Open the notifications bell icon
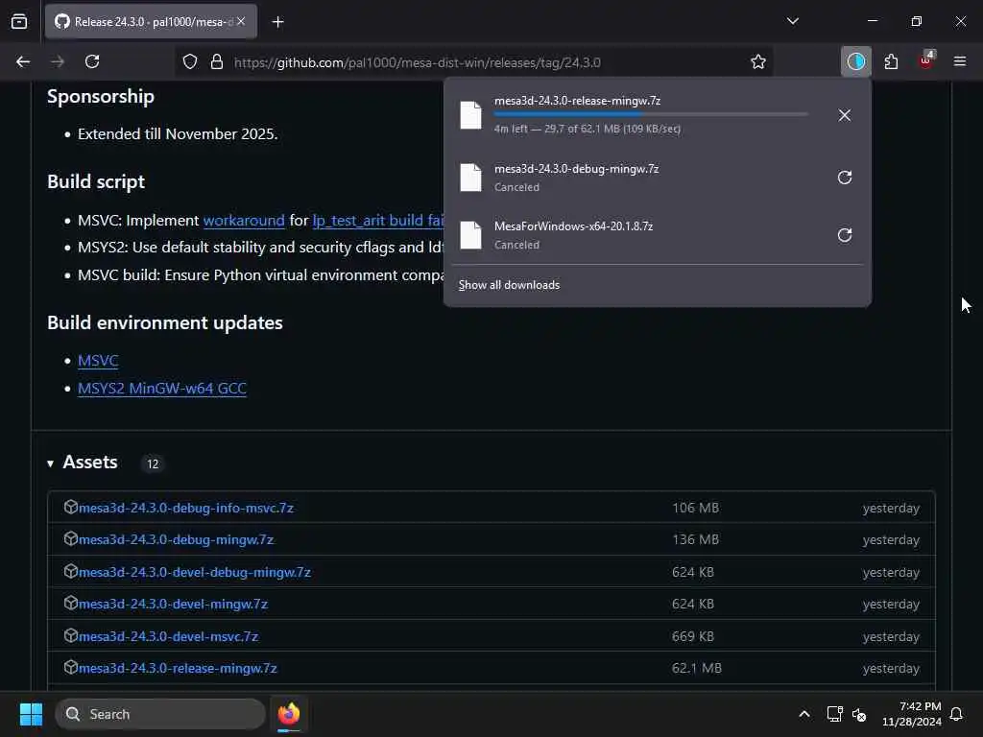This screenshot has height=737, width=983. (x=957, y=714)
